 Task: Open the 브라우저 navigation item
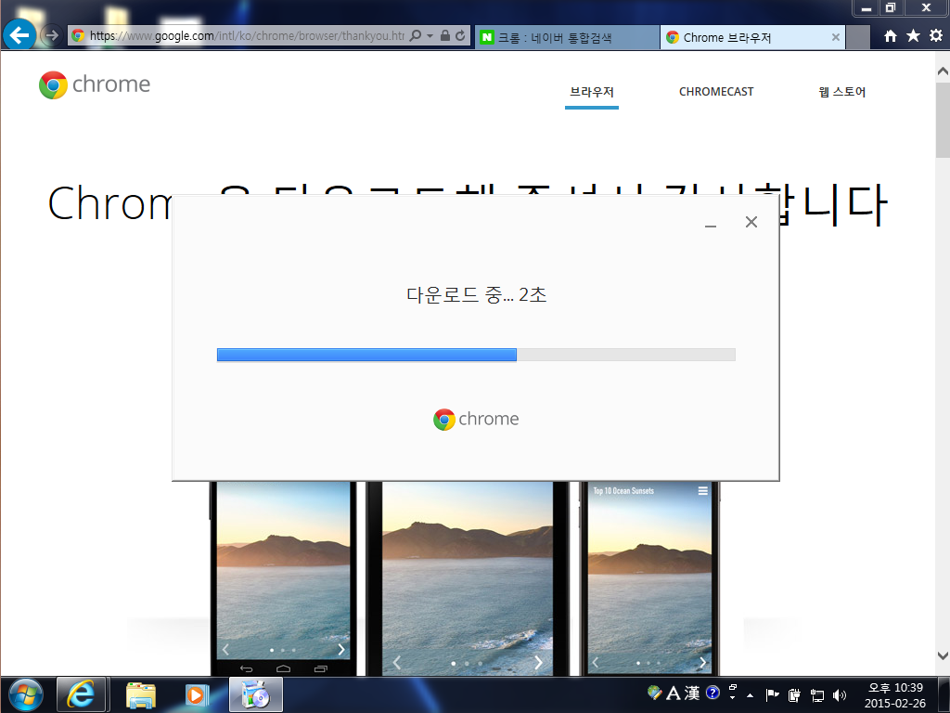point(591,92)
